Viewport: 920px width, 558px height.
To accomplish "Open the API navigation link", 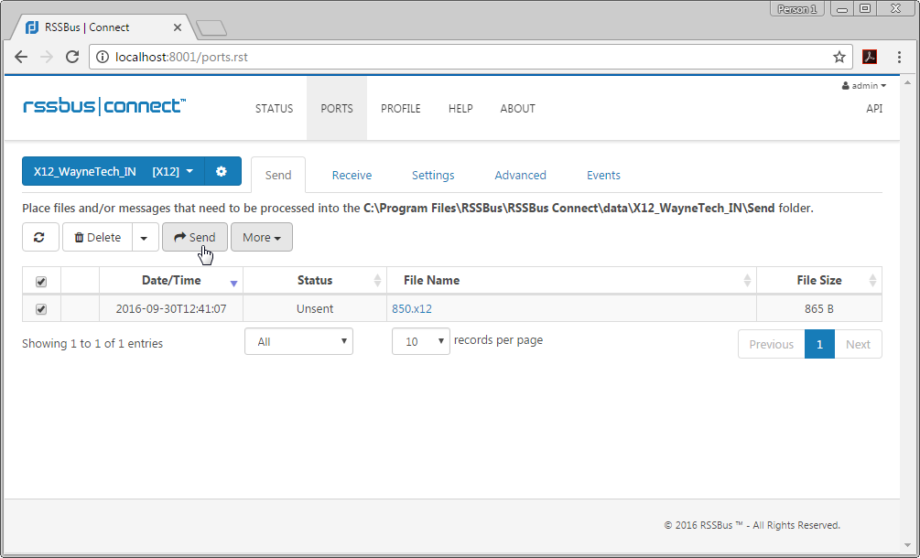I will (874, 109).
